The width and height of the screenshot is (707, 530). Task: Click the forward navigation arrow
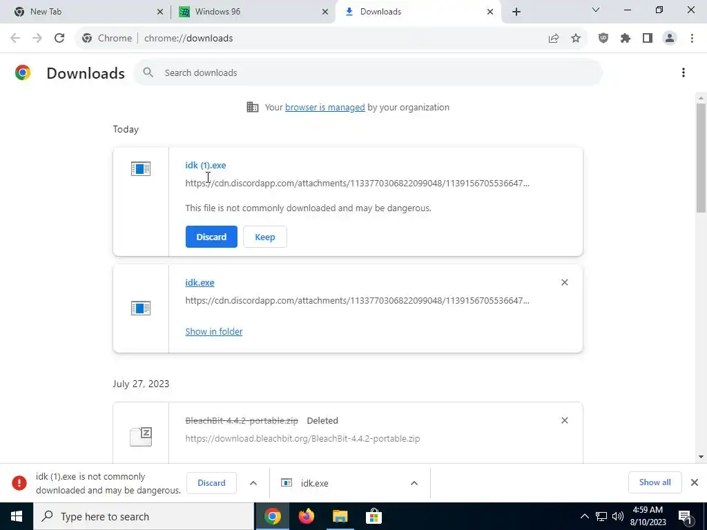click(x=37, y=39)
